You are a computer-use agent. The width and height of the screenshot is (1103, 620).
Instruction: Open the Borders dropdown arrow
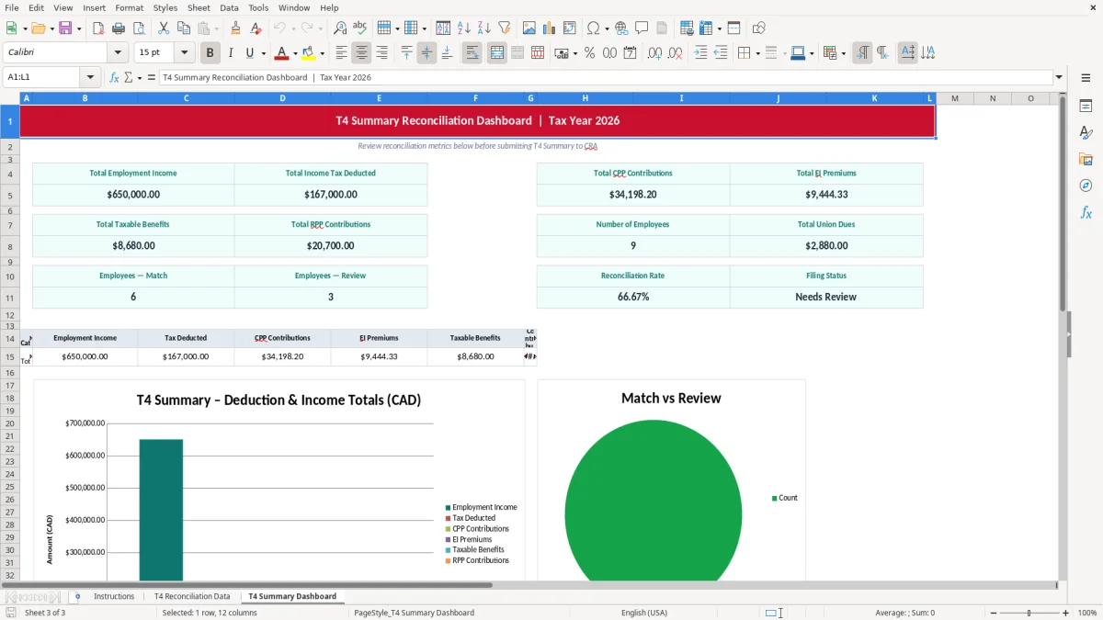tap(757, 53)
